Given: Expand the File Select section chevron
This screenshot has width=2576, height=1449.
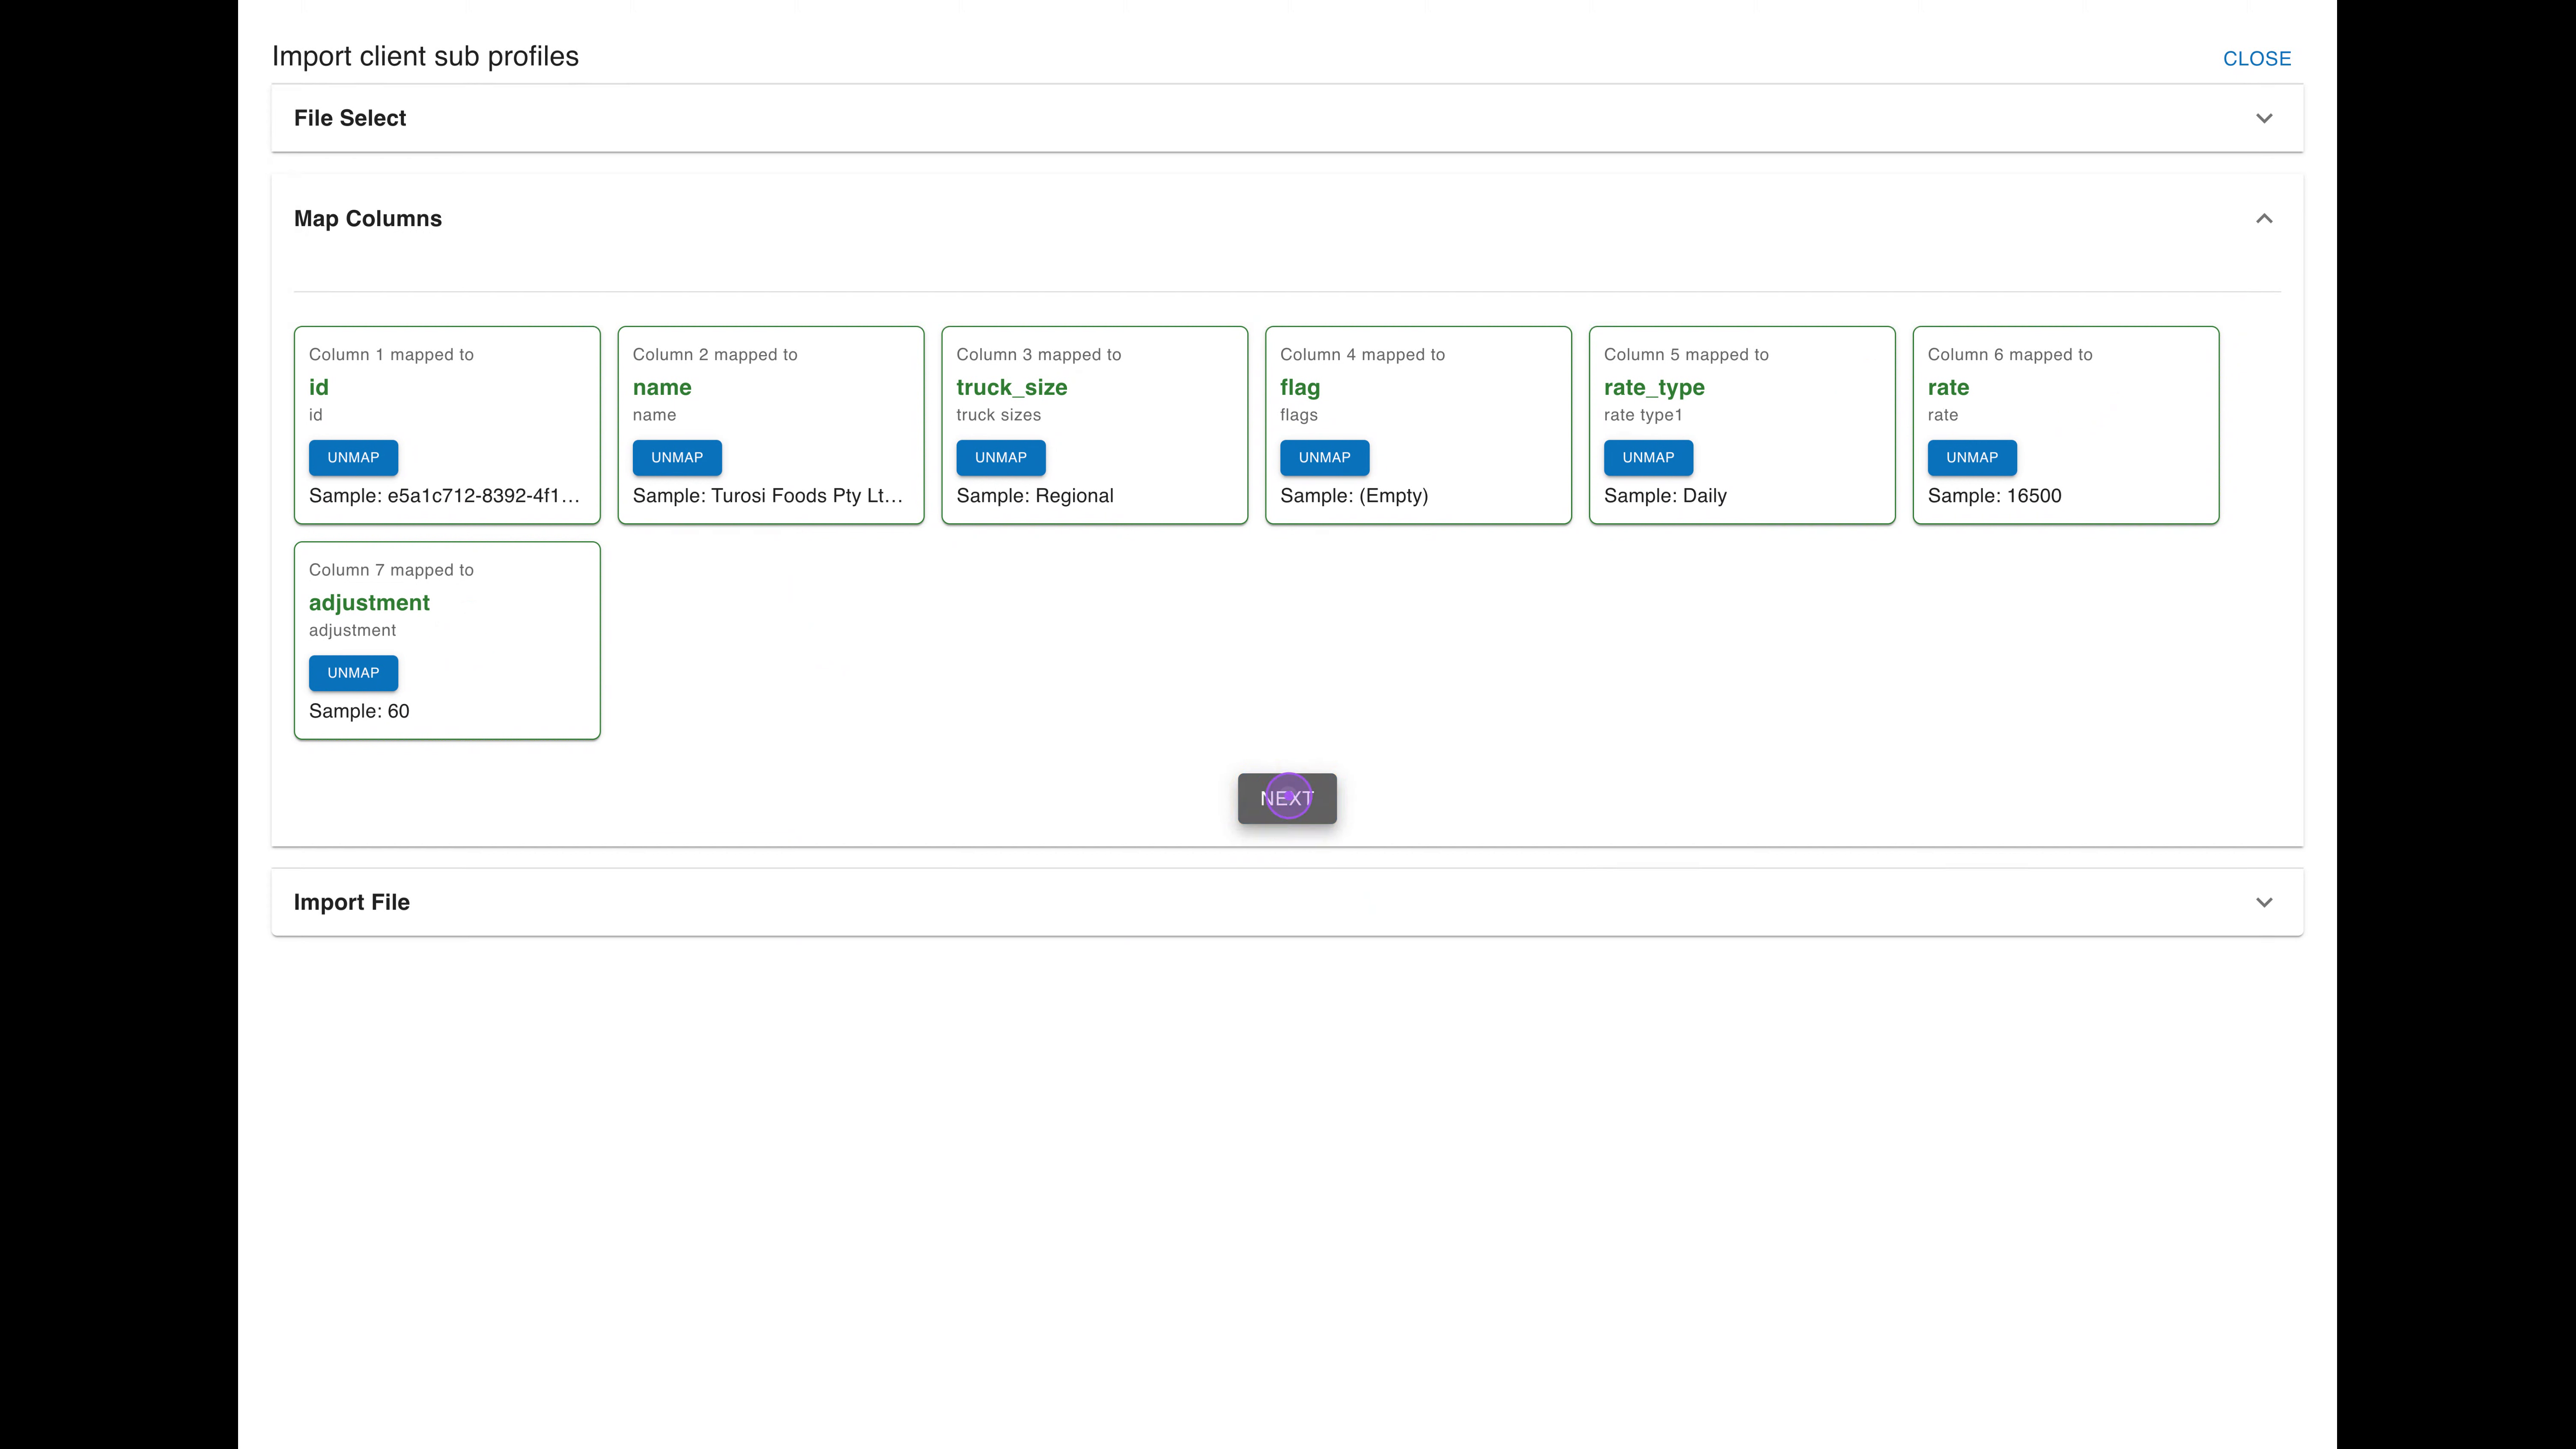Looking at the screenshot, I should [x=2264, y=118].
